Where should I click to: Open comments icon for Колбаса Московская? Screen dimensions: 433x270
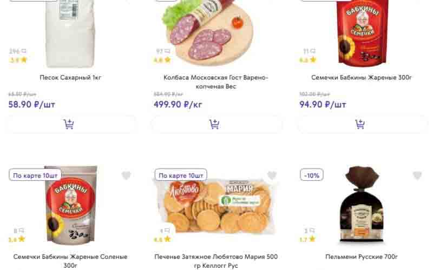click(x=167, y=51)
